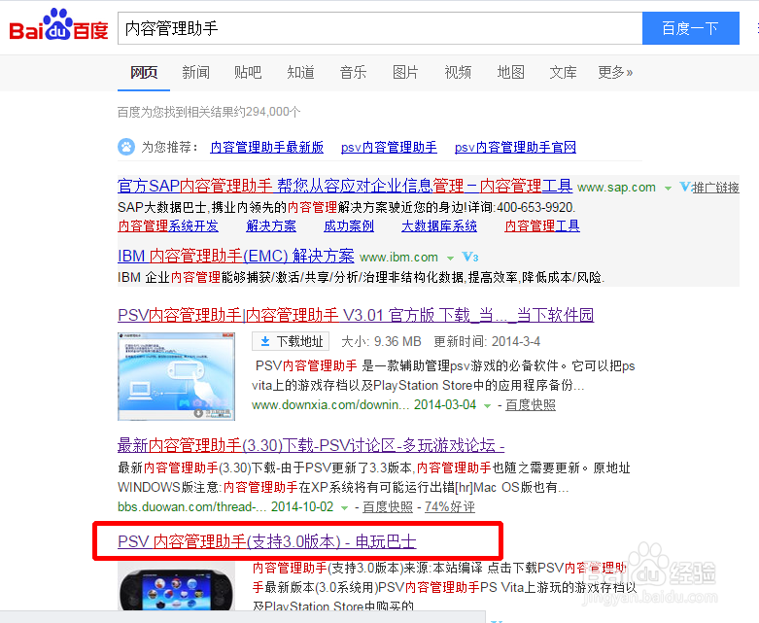Click the 大小: 9.36 MB text

tap(381, 342)
